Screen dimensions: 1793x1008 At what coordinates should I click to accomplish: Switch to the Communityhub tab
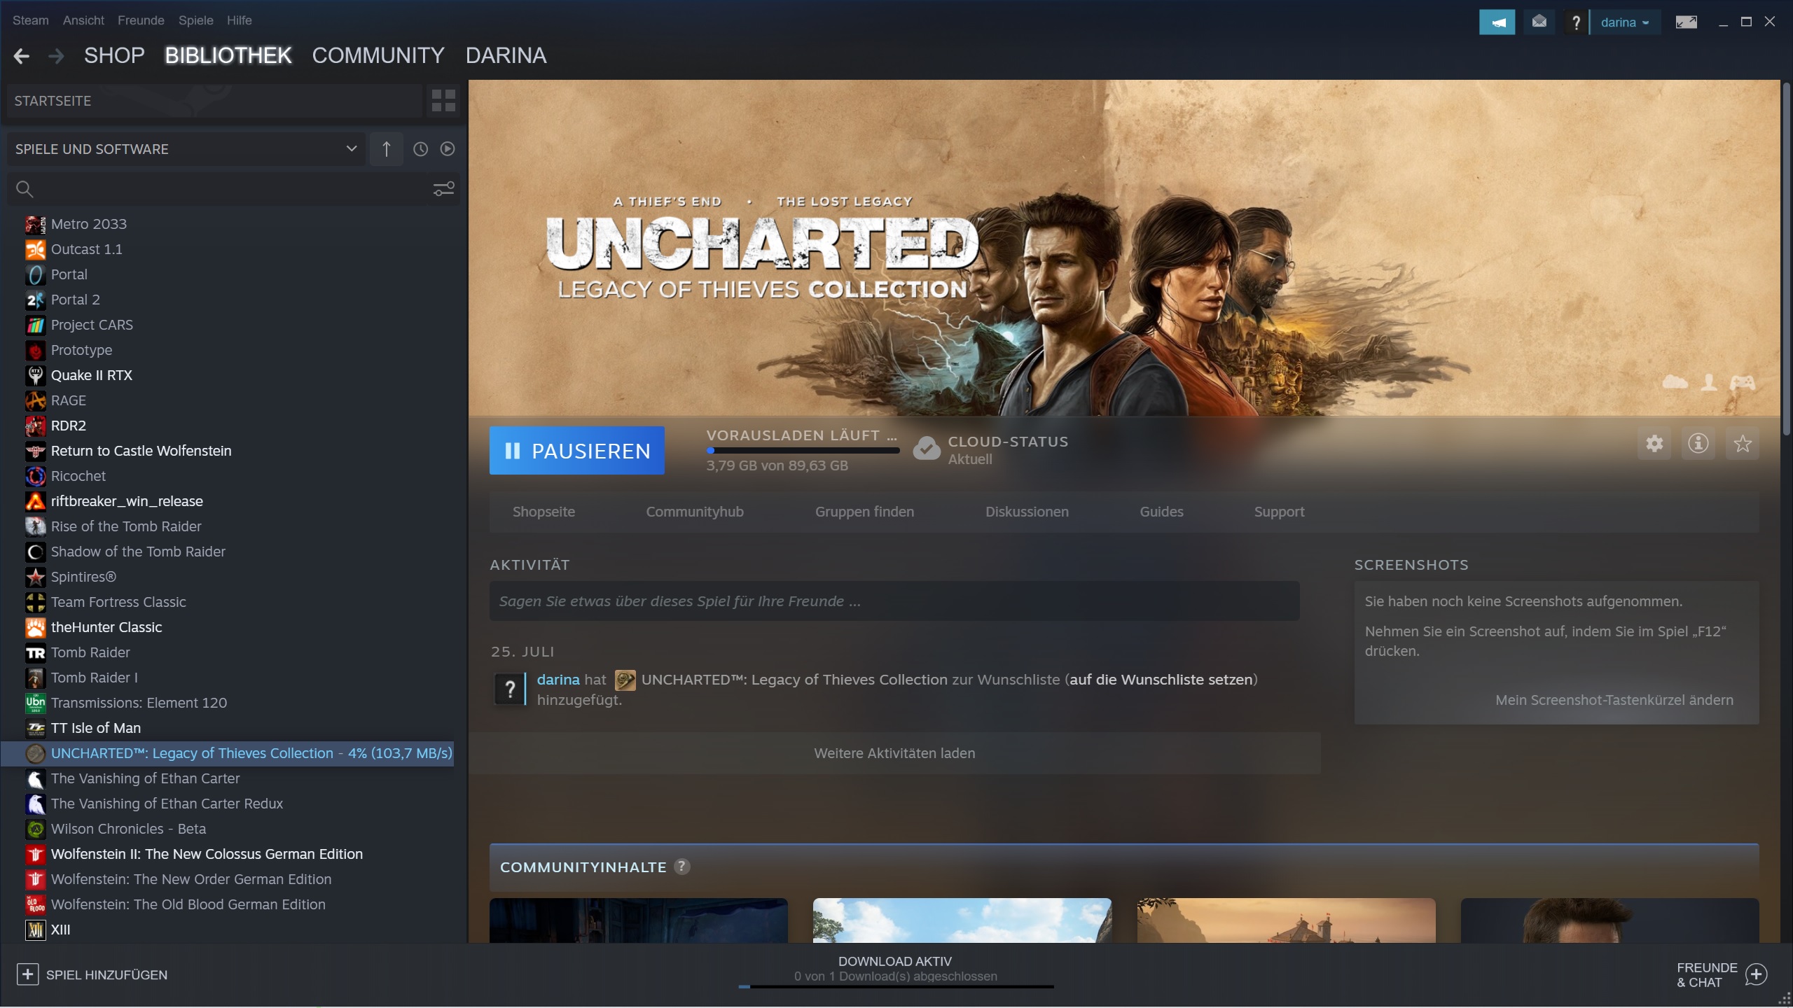(694, 512)
